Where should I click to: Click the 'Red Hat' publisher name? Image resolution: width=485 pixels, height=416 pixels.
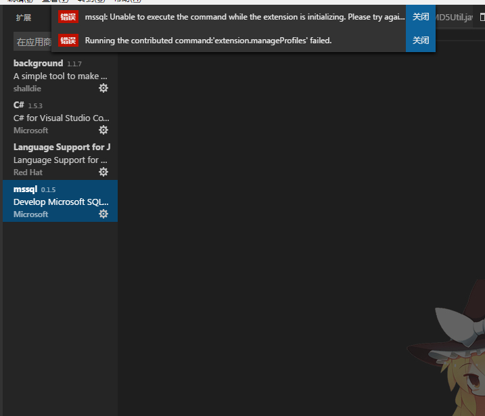pyautogui.click(x=28, y=172)
